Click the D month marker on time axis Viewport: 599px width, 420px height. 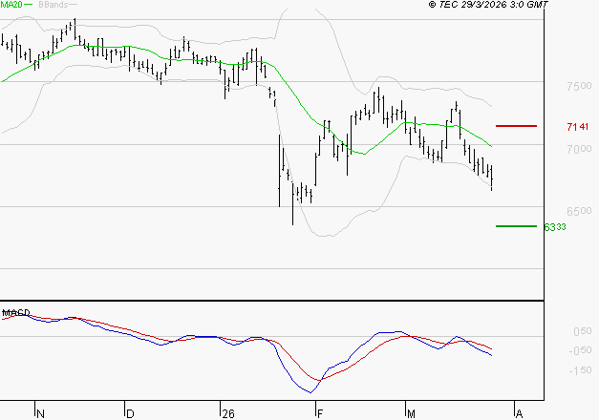130,413
